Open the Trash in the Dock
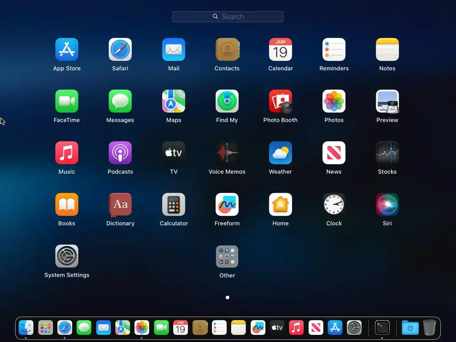 pos(430,328)
